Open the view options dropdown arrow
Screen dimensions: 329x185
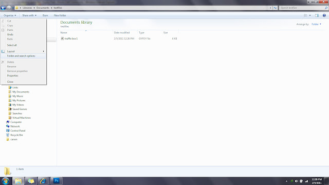pos(310,15)
